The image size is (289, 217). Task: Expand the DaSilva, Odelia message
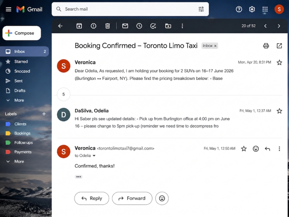170,118
